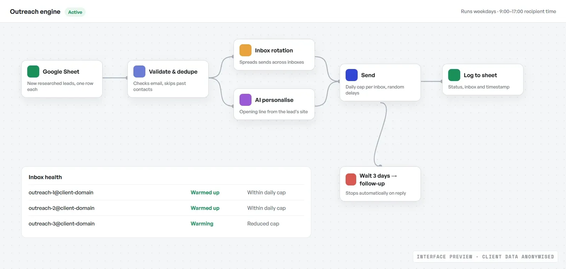
Task: Click the Runs weekdays schedule text
Action: point(508,11)
